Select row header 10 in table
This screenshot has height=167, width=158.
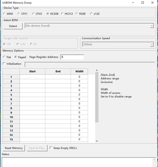click(x=11, y=117)
